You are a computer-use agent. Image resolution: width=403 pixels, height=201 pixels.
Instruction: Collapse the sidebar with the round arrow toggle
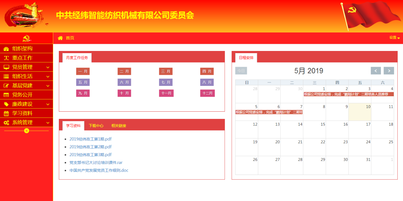coord(26,131)
